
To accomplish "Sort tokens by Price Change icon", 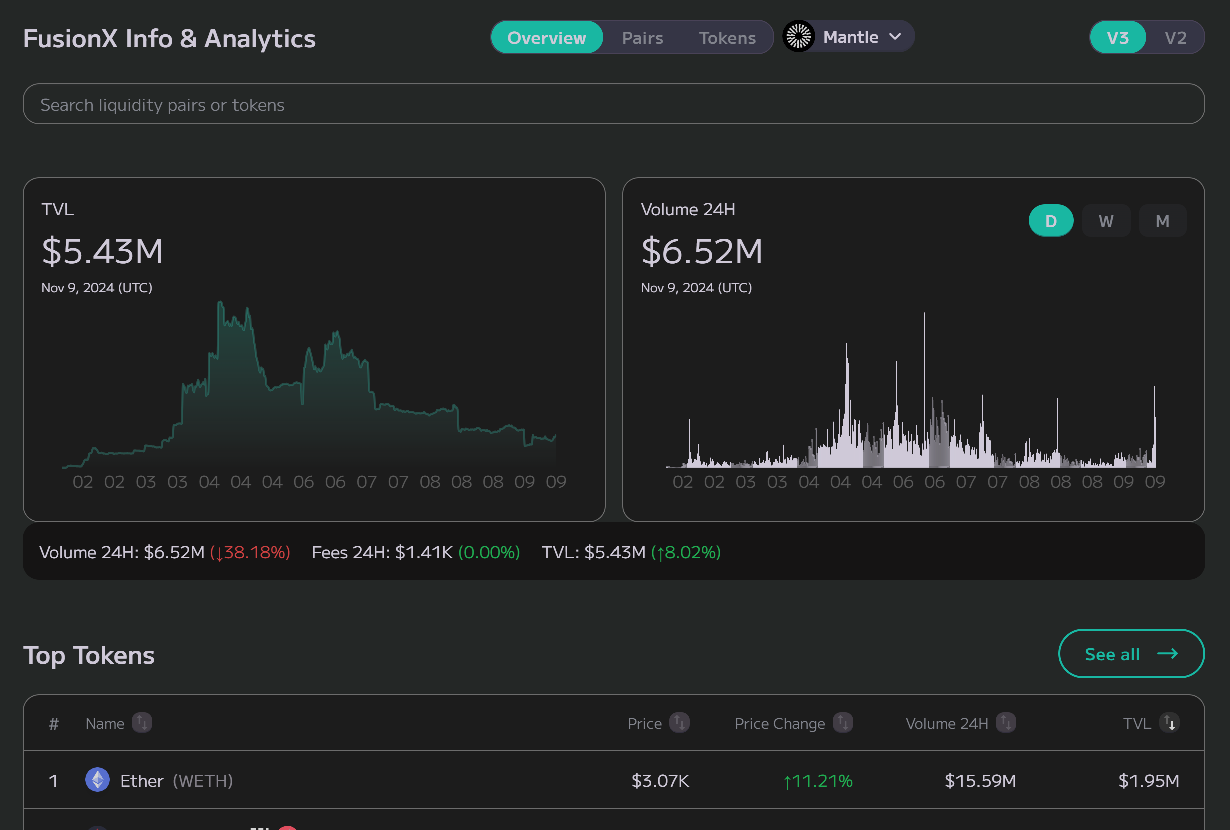I will 843,722.
